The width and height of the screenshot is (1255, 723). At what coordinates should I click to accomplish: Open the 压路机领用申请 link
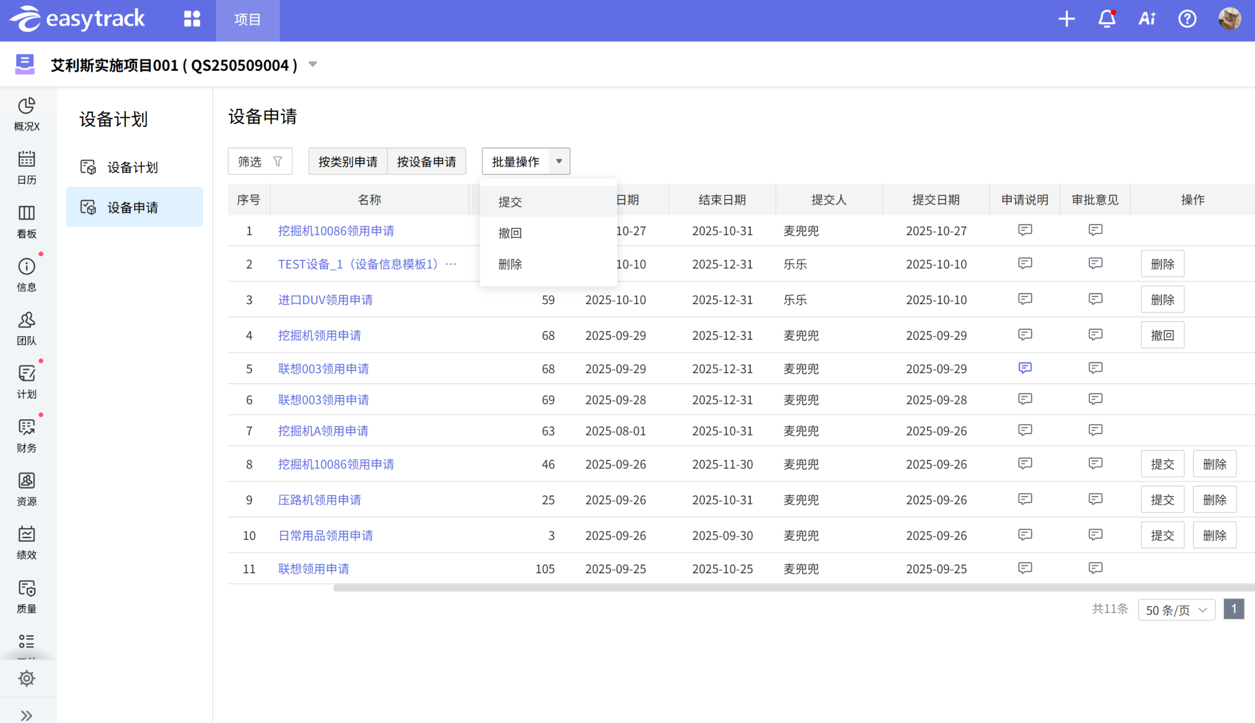point(319,500)
